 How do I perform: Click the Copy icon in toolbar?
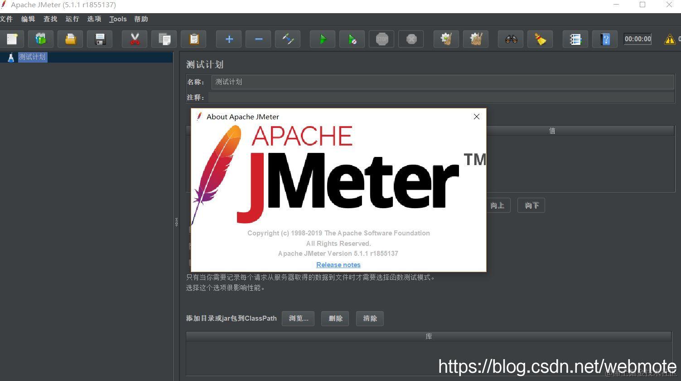(164, 39)
